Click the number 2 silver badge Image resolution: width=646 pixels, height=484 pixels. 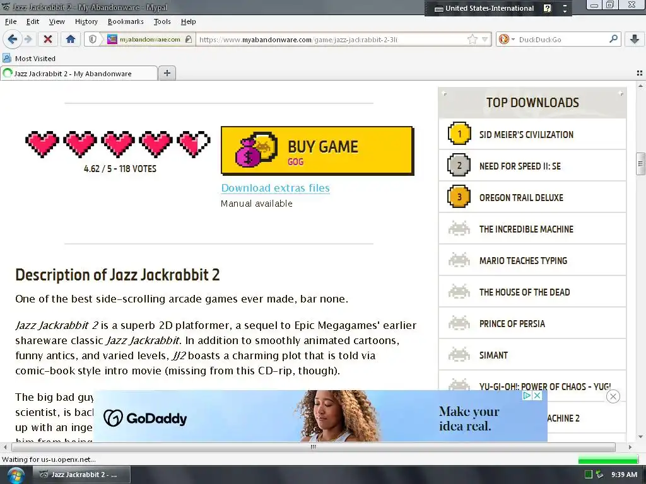click(459, 165)
